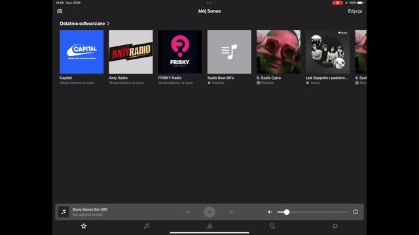This screenshot has width=419, height=235.
Task: Switch to the My Sonos star tab
Action: pos(84,227)
